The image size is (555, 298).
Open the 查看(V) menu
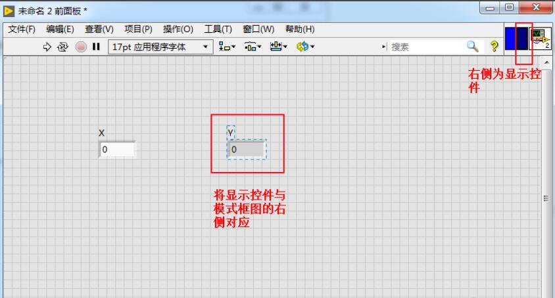coord(99,29)
